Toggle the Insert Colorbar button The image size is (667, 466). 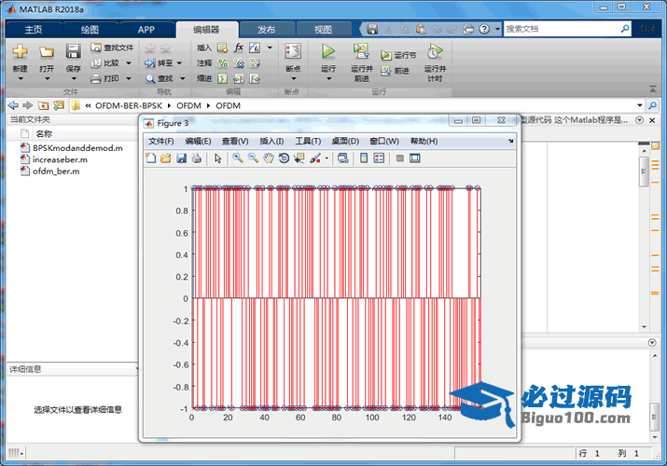point(364,158)
